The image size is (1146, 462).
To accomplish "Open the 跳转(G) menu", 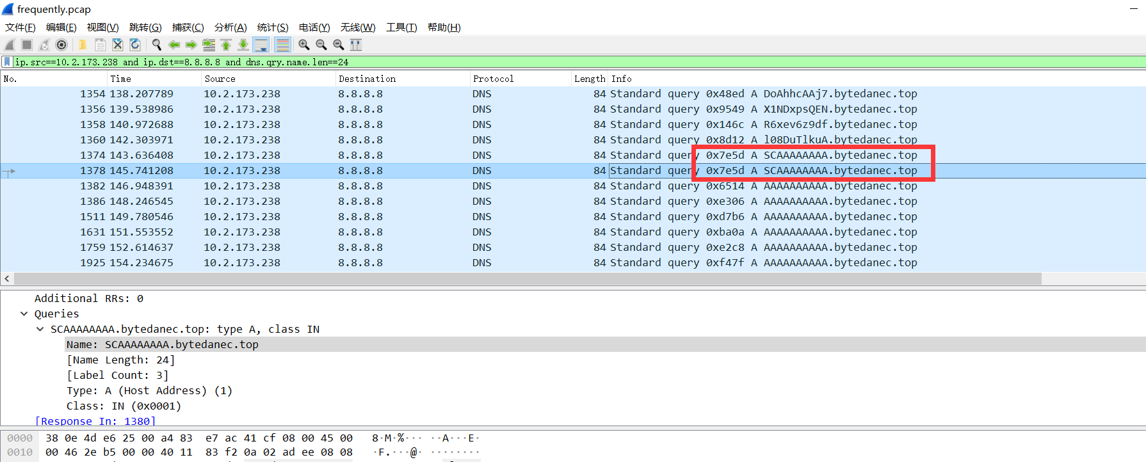I will 145,28.
